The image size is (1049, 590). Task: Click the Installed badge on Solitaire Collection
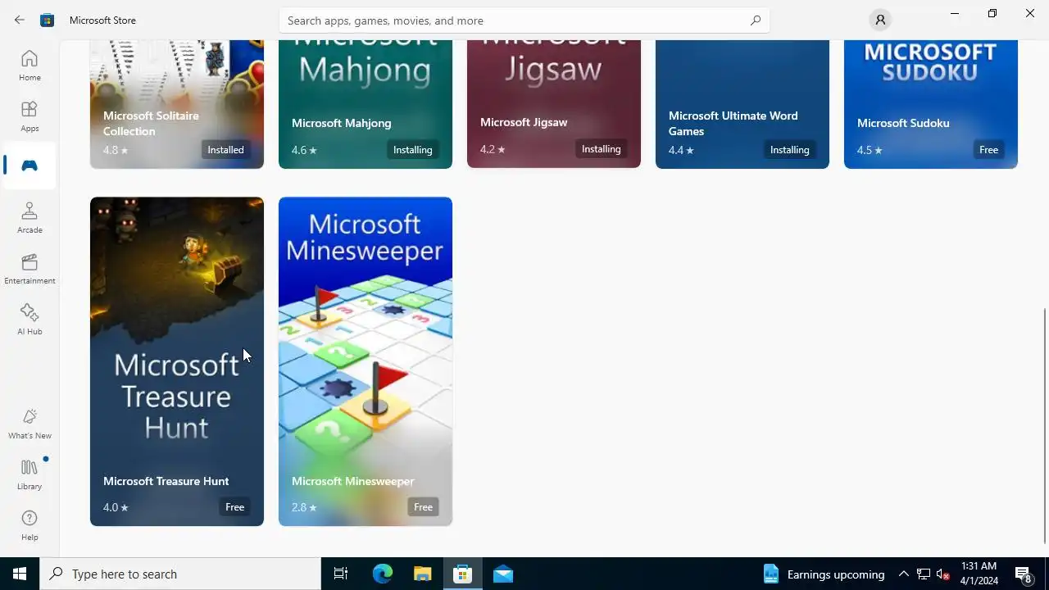[225, 150]
